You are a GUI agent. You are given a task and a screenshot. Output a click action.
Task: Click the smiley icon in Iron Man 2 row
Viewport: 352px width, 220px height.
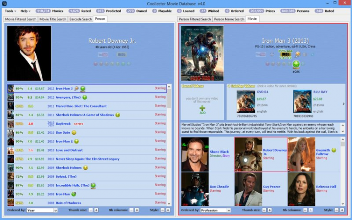coord(77,141)
